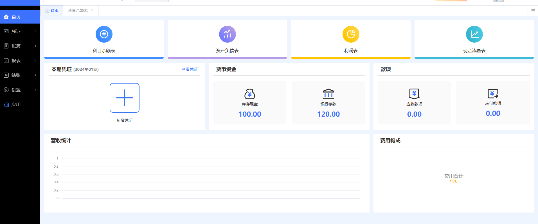Open the 现金流量表 teal chart icon

pyautogui.click(x=474, y=34)
